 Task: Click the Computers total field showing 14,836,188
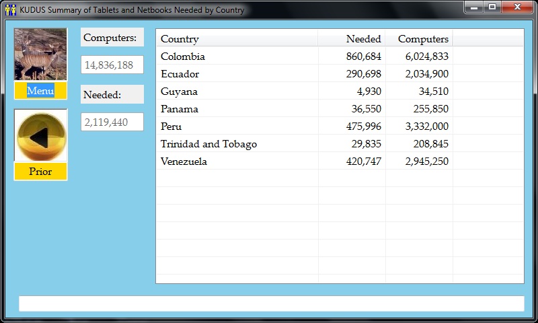[x=112, y=65]
